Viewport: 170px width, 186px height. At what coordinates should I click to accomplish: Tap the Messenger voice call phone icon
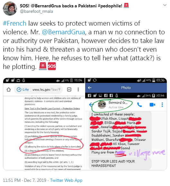coord(139,105)
